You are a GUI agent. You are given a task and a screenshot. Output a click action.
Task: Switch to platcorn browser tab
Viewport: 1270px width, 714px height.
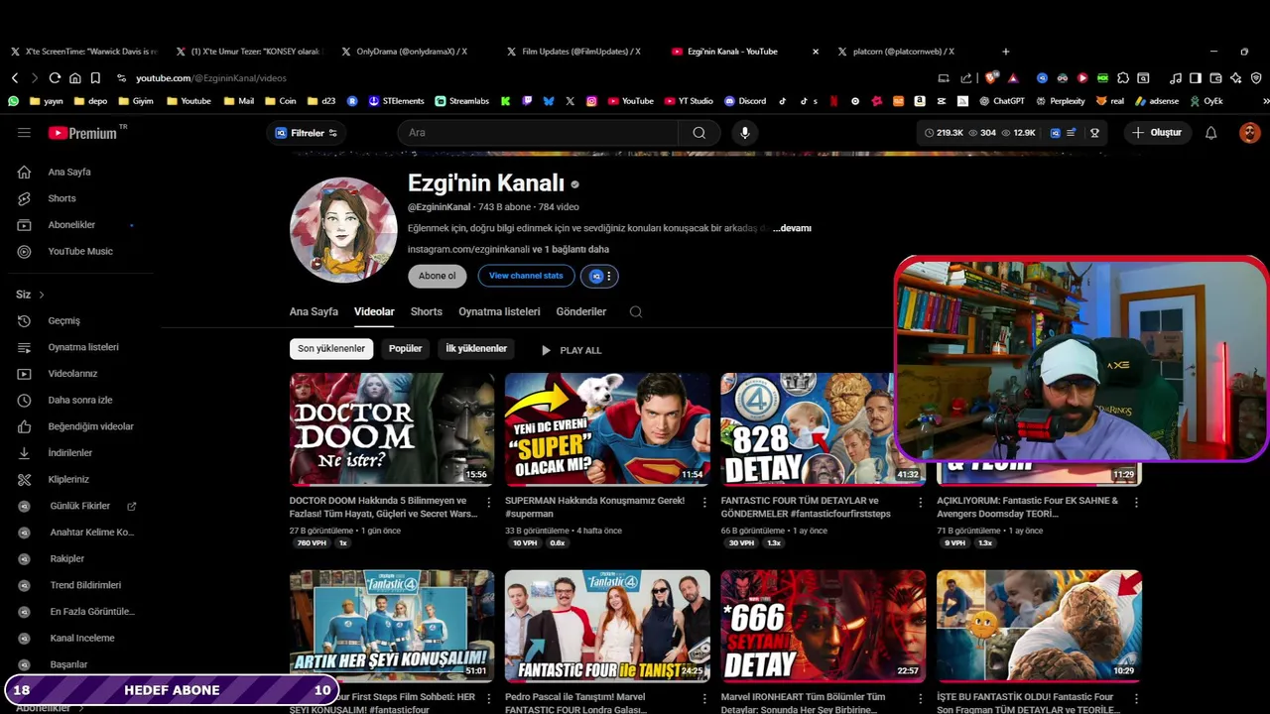(x=904, y=52)
